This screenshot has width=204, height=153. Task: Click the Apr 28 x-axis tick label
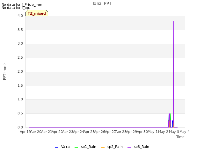121,132
